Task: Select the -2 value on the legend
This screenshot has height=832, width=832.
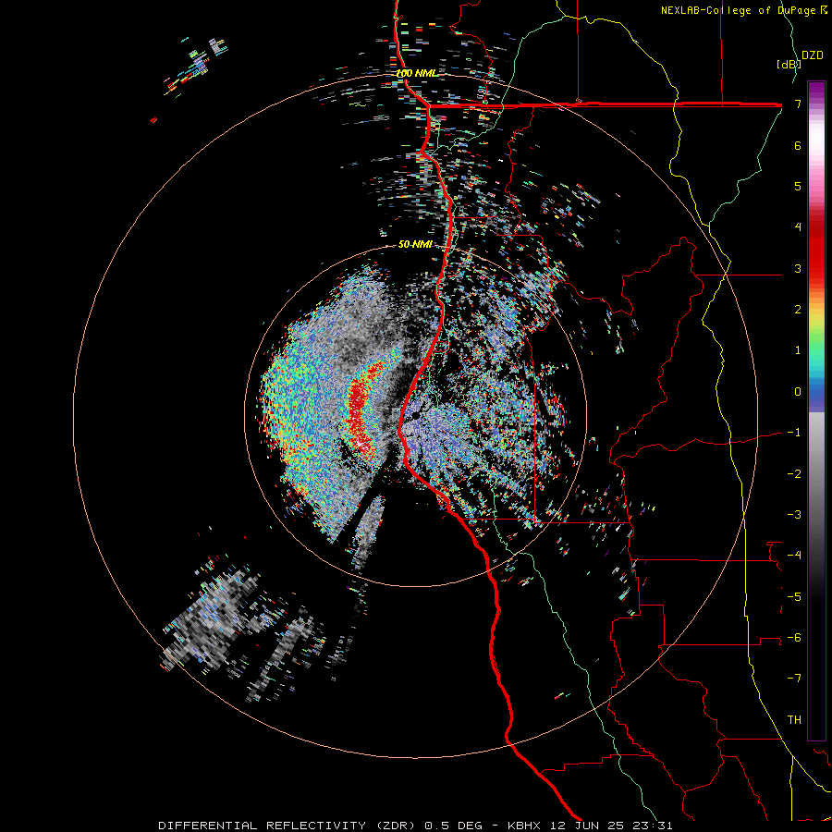Action: (x=794, y=473)
